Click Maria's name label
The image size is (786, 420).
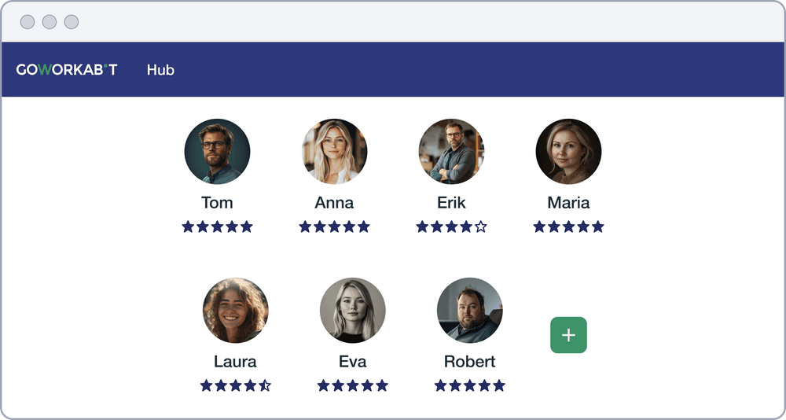(568, 203)
